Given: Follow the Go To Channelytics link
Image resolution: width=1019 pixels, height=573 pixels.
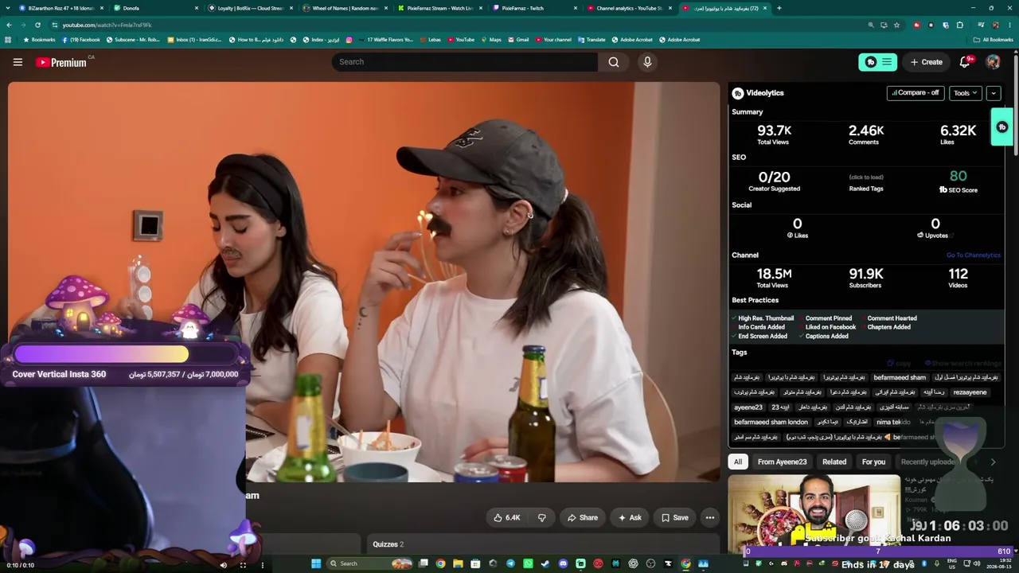Looking at the screenshot, I should click(x=974, y=255).
